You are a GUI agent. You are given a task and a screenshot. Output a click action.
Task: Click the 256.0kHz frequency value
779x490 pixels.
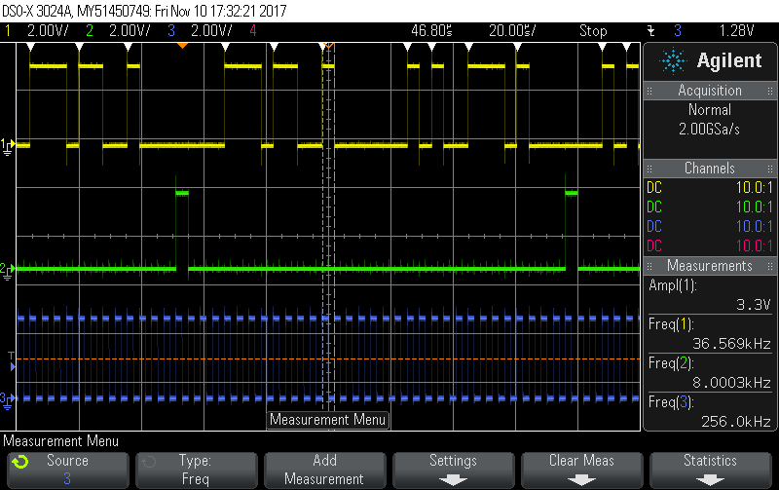point(736,422)
